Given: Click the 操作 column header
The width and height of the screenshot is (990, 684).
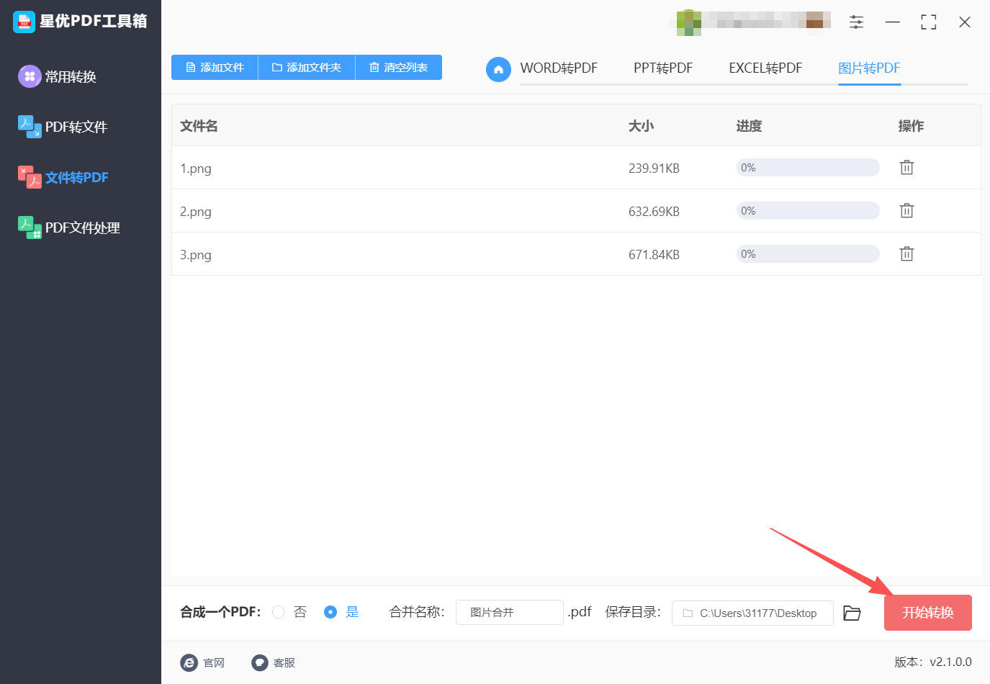Looking at the screenshot, I should coord(911,126).
